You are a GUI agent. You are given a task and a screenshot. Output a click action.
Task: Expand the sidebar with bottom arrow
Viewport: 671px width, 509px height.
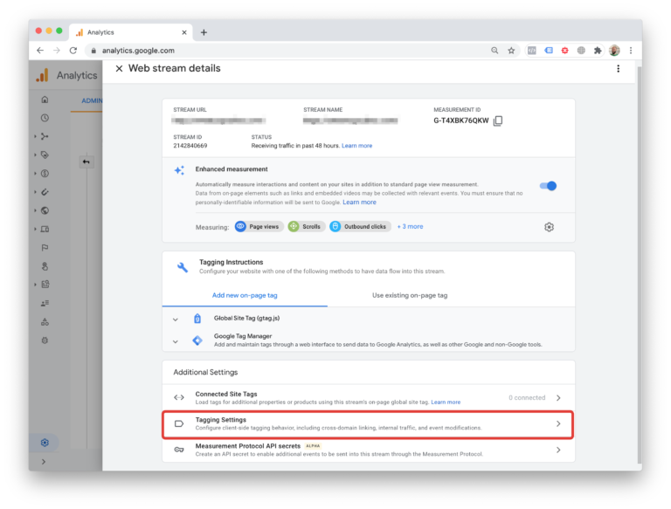[43, 462]
